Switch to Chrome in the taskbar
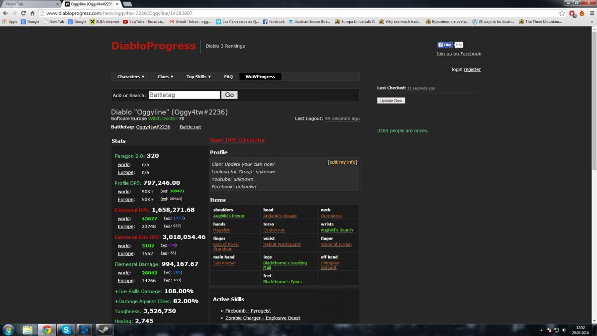 coord(47,330)
